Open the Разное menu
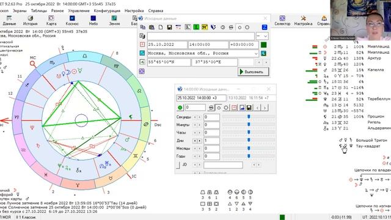Screen dimensions: 391x220 tap(57, 11)
